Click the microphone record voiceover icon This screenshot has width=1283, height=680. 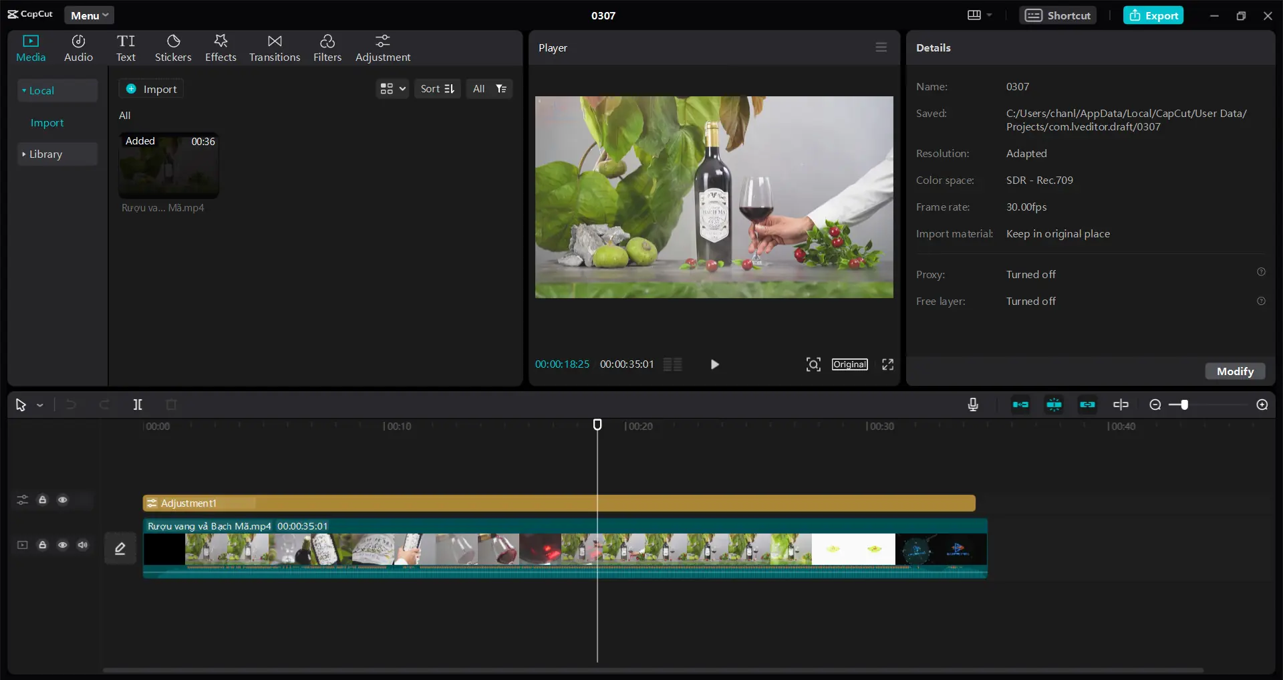[x=973, y=405]
